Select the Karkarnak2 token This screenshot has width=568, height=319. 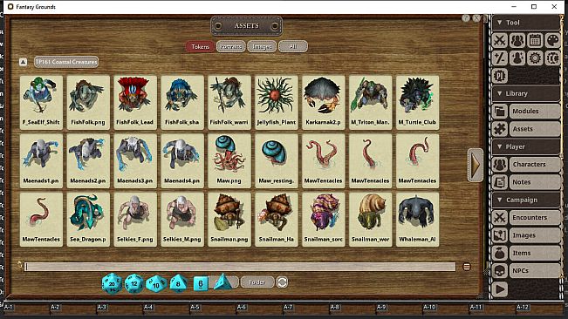[x=323, y=102]
